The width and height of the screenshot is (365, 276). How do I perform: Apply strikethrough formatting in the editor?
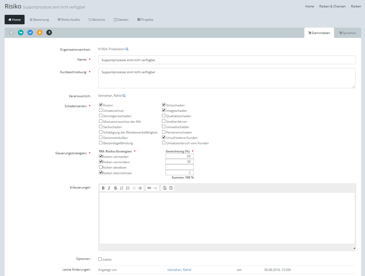coord(115,188)
